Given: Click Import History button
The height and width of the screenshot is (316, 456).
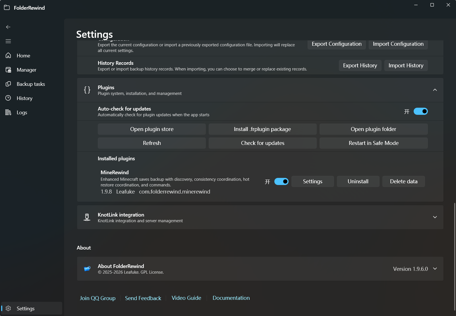Looking at the screenshot, I should pos(406,65).
